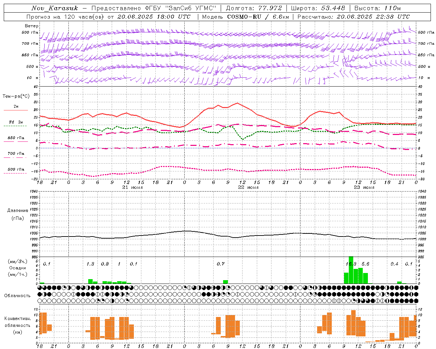Click the 1.3 precipitation total

[x=90, y=264]
